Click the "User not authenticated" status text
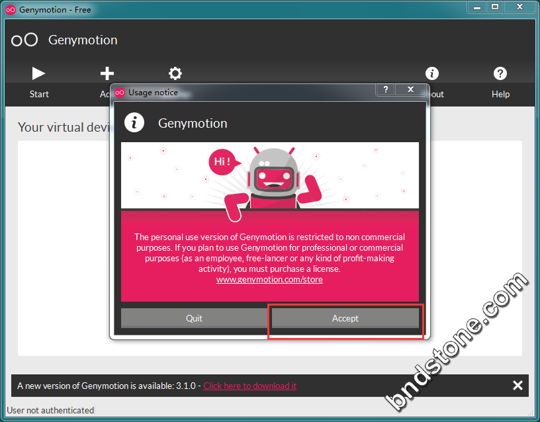Screen dimensions: 540x422 click(50, 410)
